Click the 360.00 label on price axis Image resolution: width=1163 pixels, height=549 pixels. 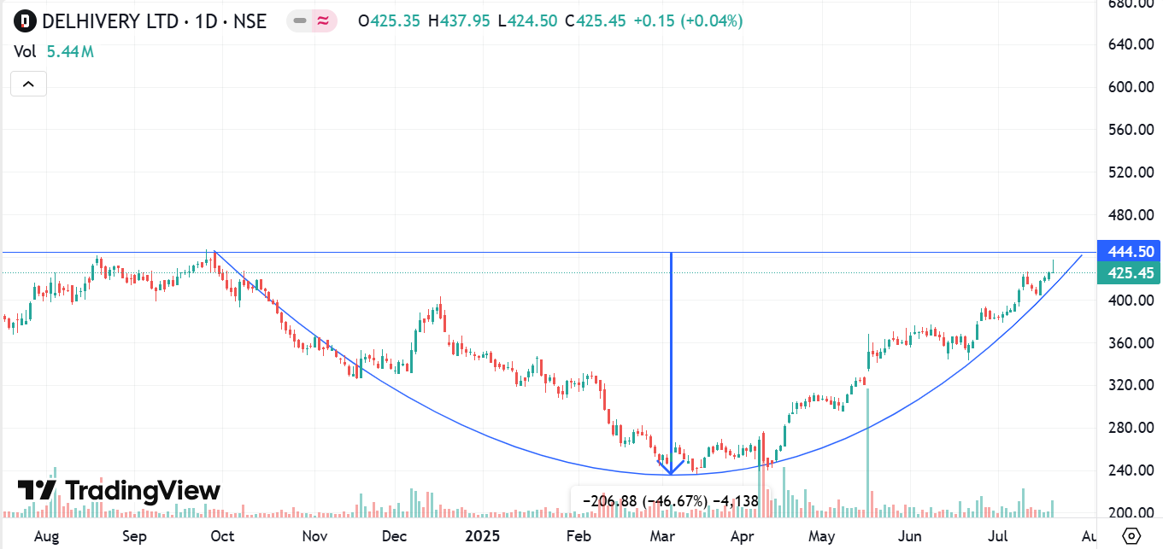click(1131, 343)
